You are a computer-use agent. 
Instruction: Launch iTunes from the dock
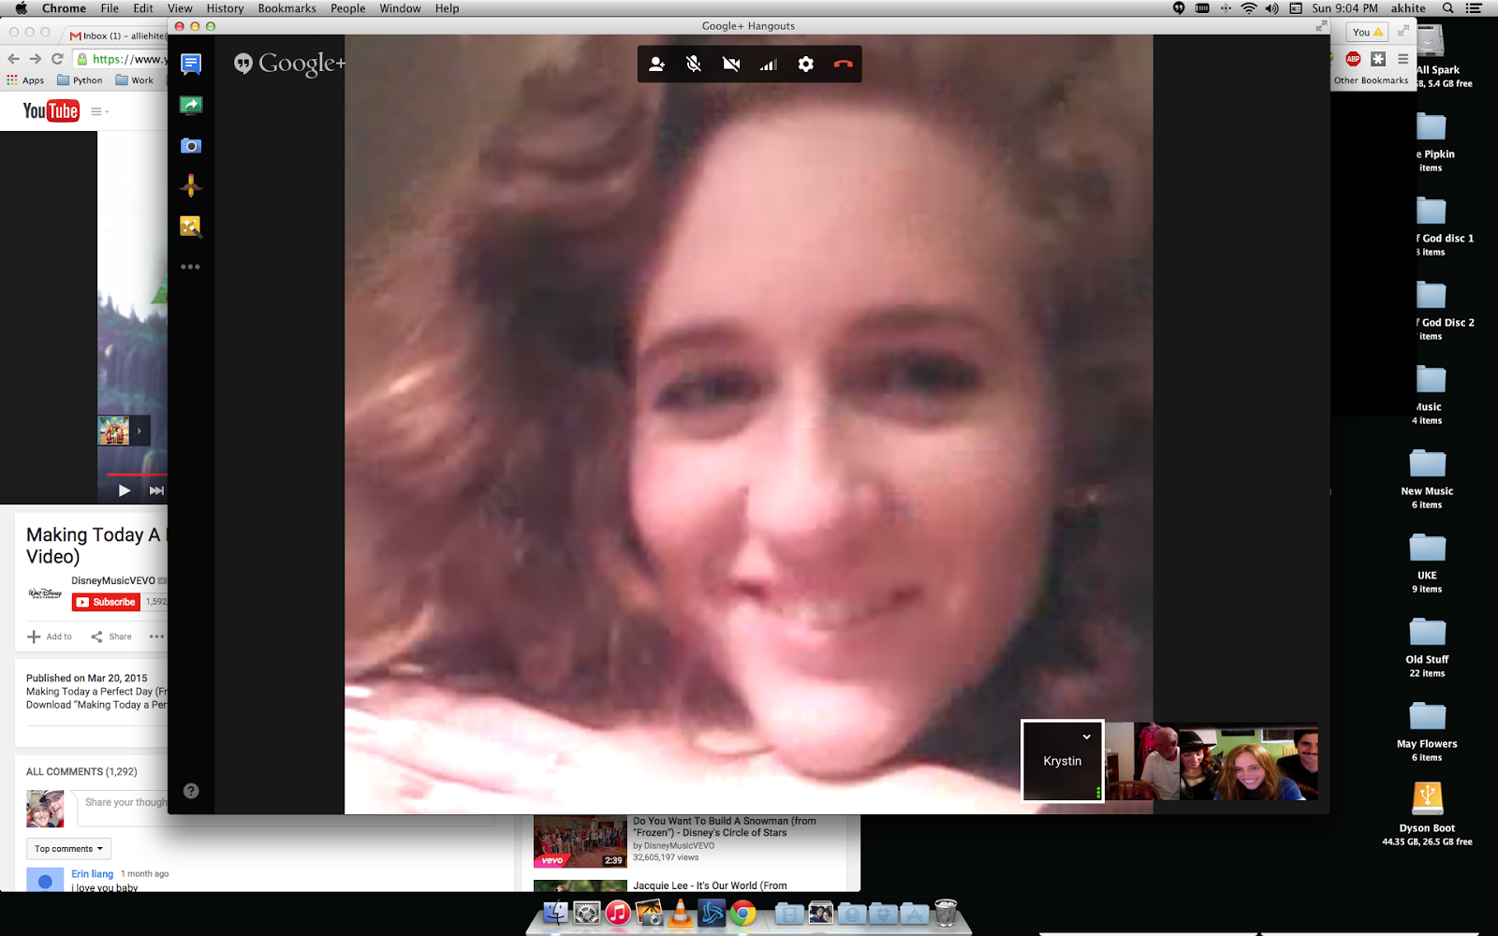coord(618,913)
